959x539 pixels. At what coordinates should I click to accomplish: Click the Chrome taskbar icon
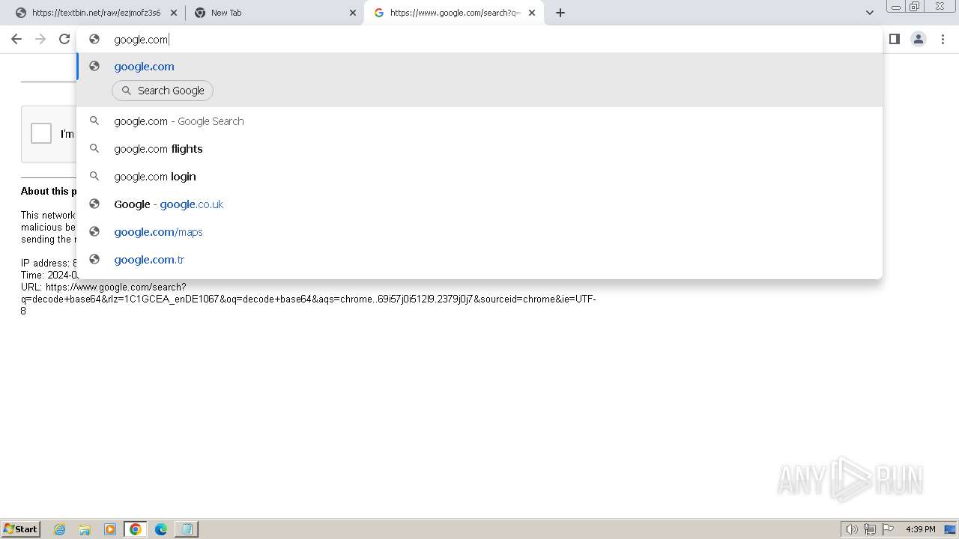pyautogui.click(x=136, y=529)
